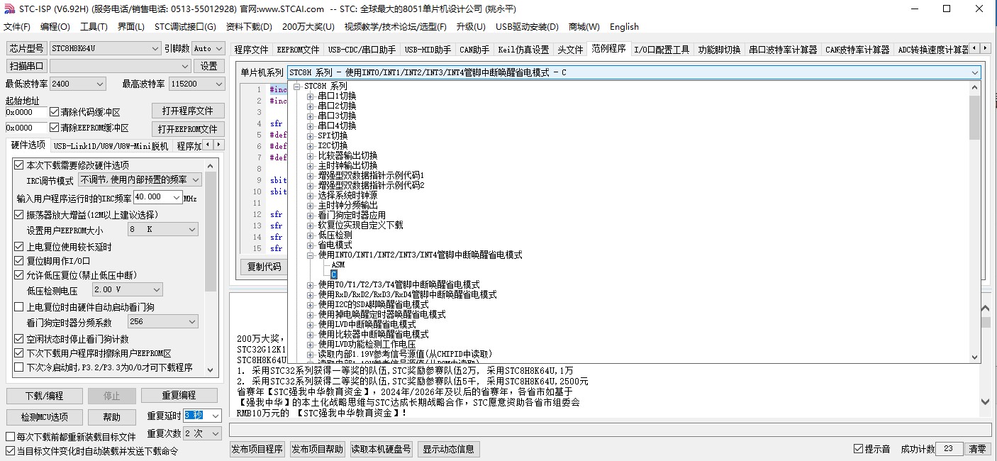This screenshot has width=997, height=461.
Task: Switch to USB-Link1D/U8W/U8W-Mini脱机 tab
Action: [111, 146]
